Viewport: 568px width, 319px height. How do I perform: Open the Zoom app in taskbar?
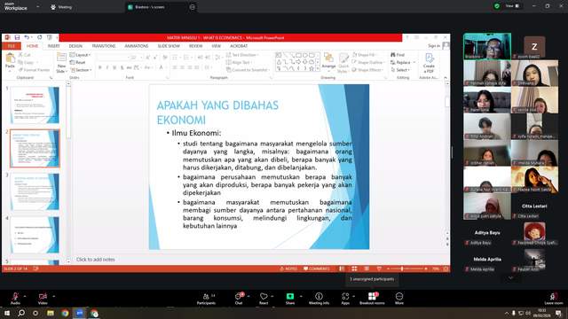pyautogui.click(x=79, y=313)
